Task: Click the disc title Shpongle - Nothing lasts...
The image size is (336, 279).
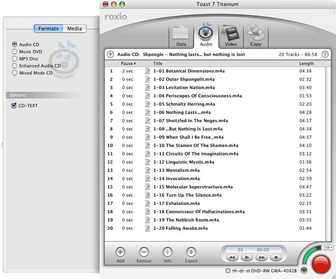Action: click(x=194, y=54)
